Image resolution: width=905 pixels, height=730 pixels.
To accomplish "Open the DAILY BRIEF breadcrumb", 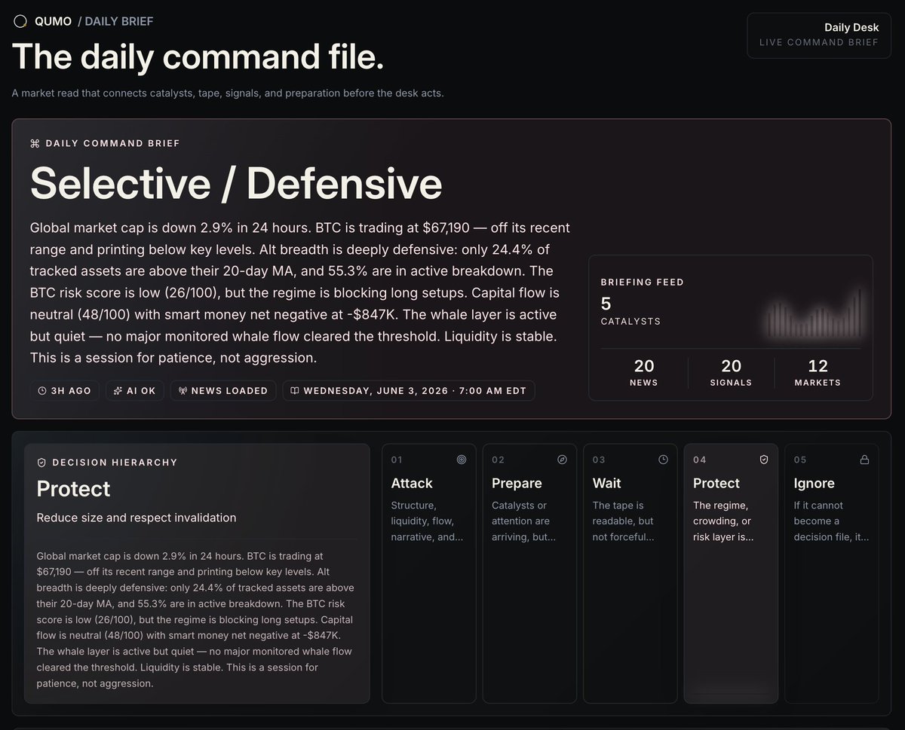I will click(x=119, y=21).
